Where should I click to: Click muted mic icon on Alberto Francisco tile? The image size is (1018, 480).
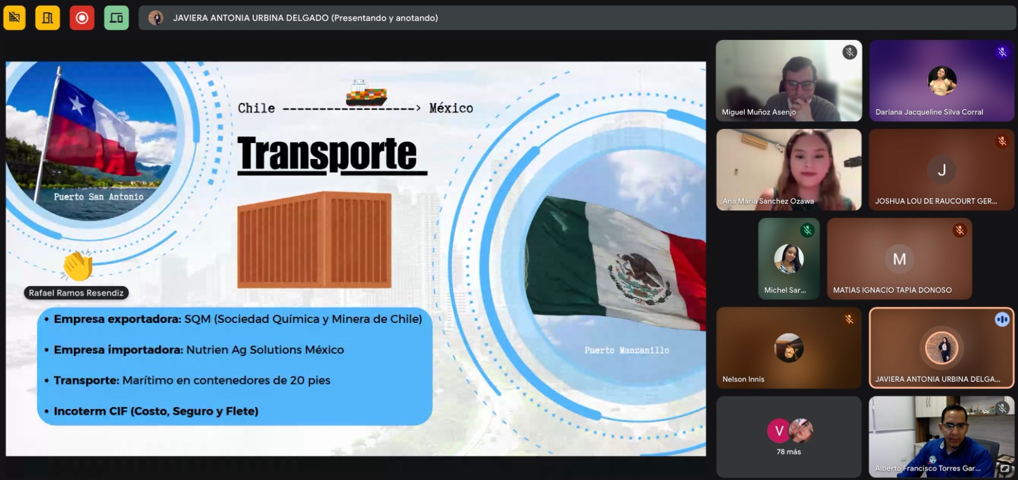point(1002,408)
